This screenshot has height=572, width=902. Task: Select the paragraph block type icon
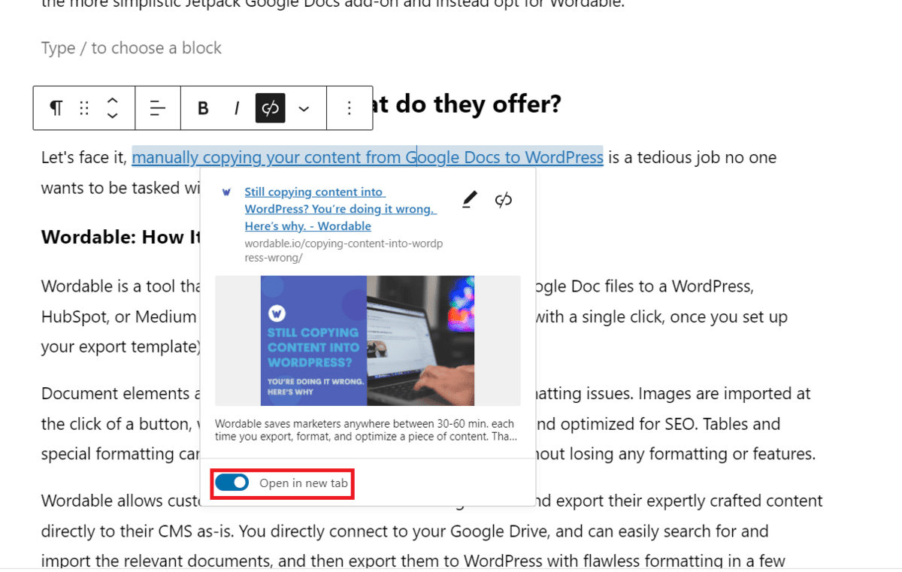(55, 107)
